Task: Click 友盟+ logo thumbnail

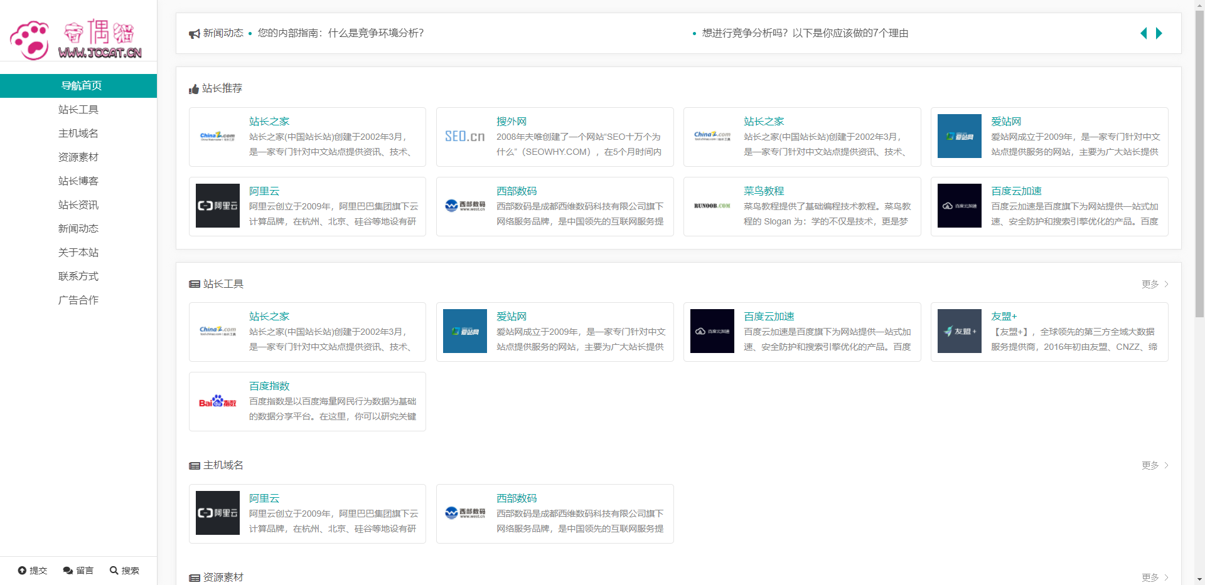Action: point(960,331)
